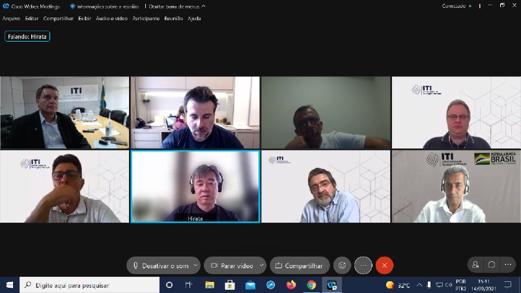
Task: Open the Participante menu
Action: (x=146, y=19)
